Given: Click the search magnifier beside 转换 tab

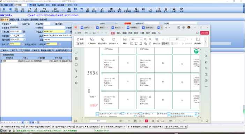Looking at the screenshot, I should tap(159, 33).
